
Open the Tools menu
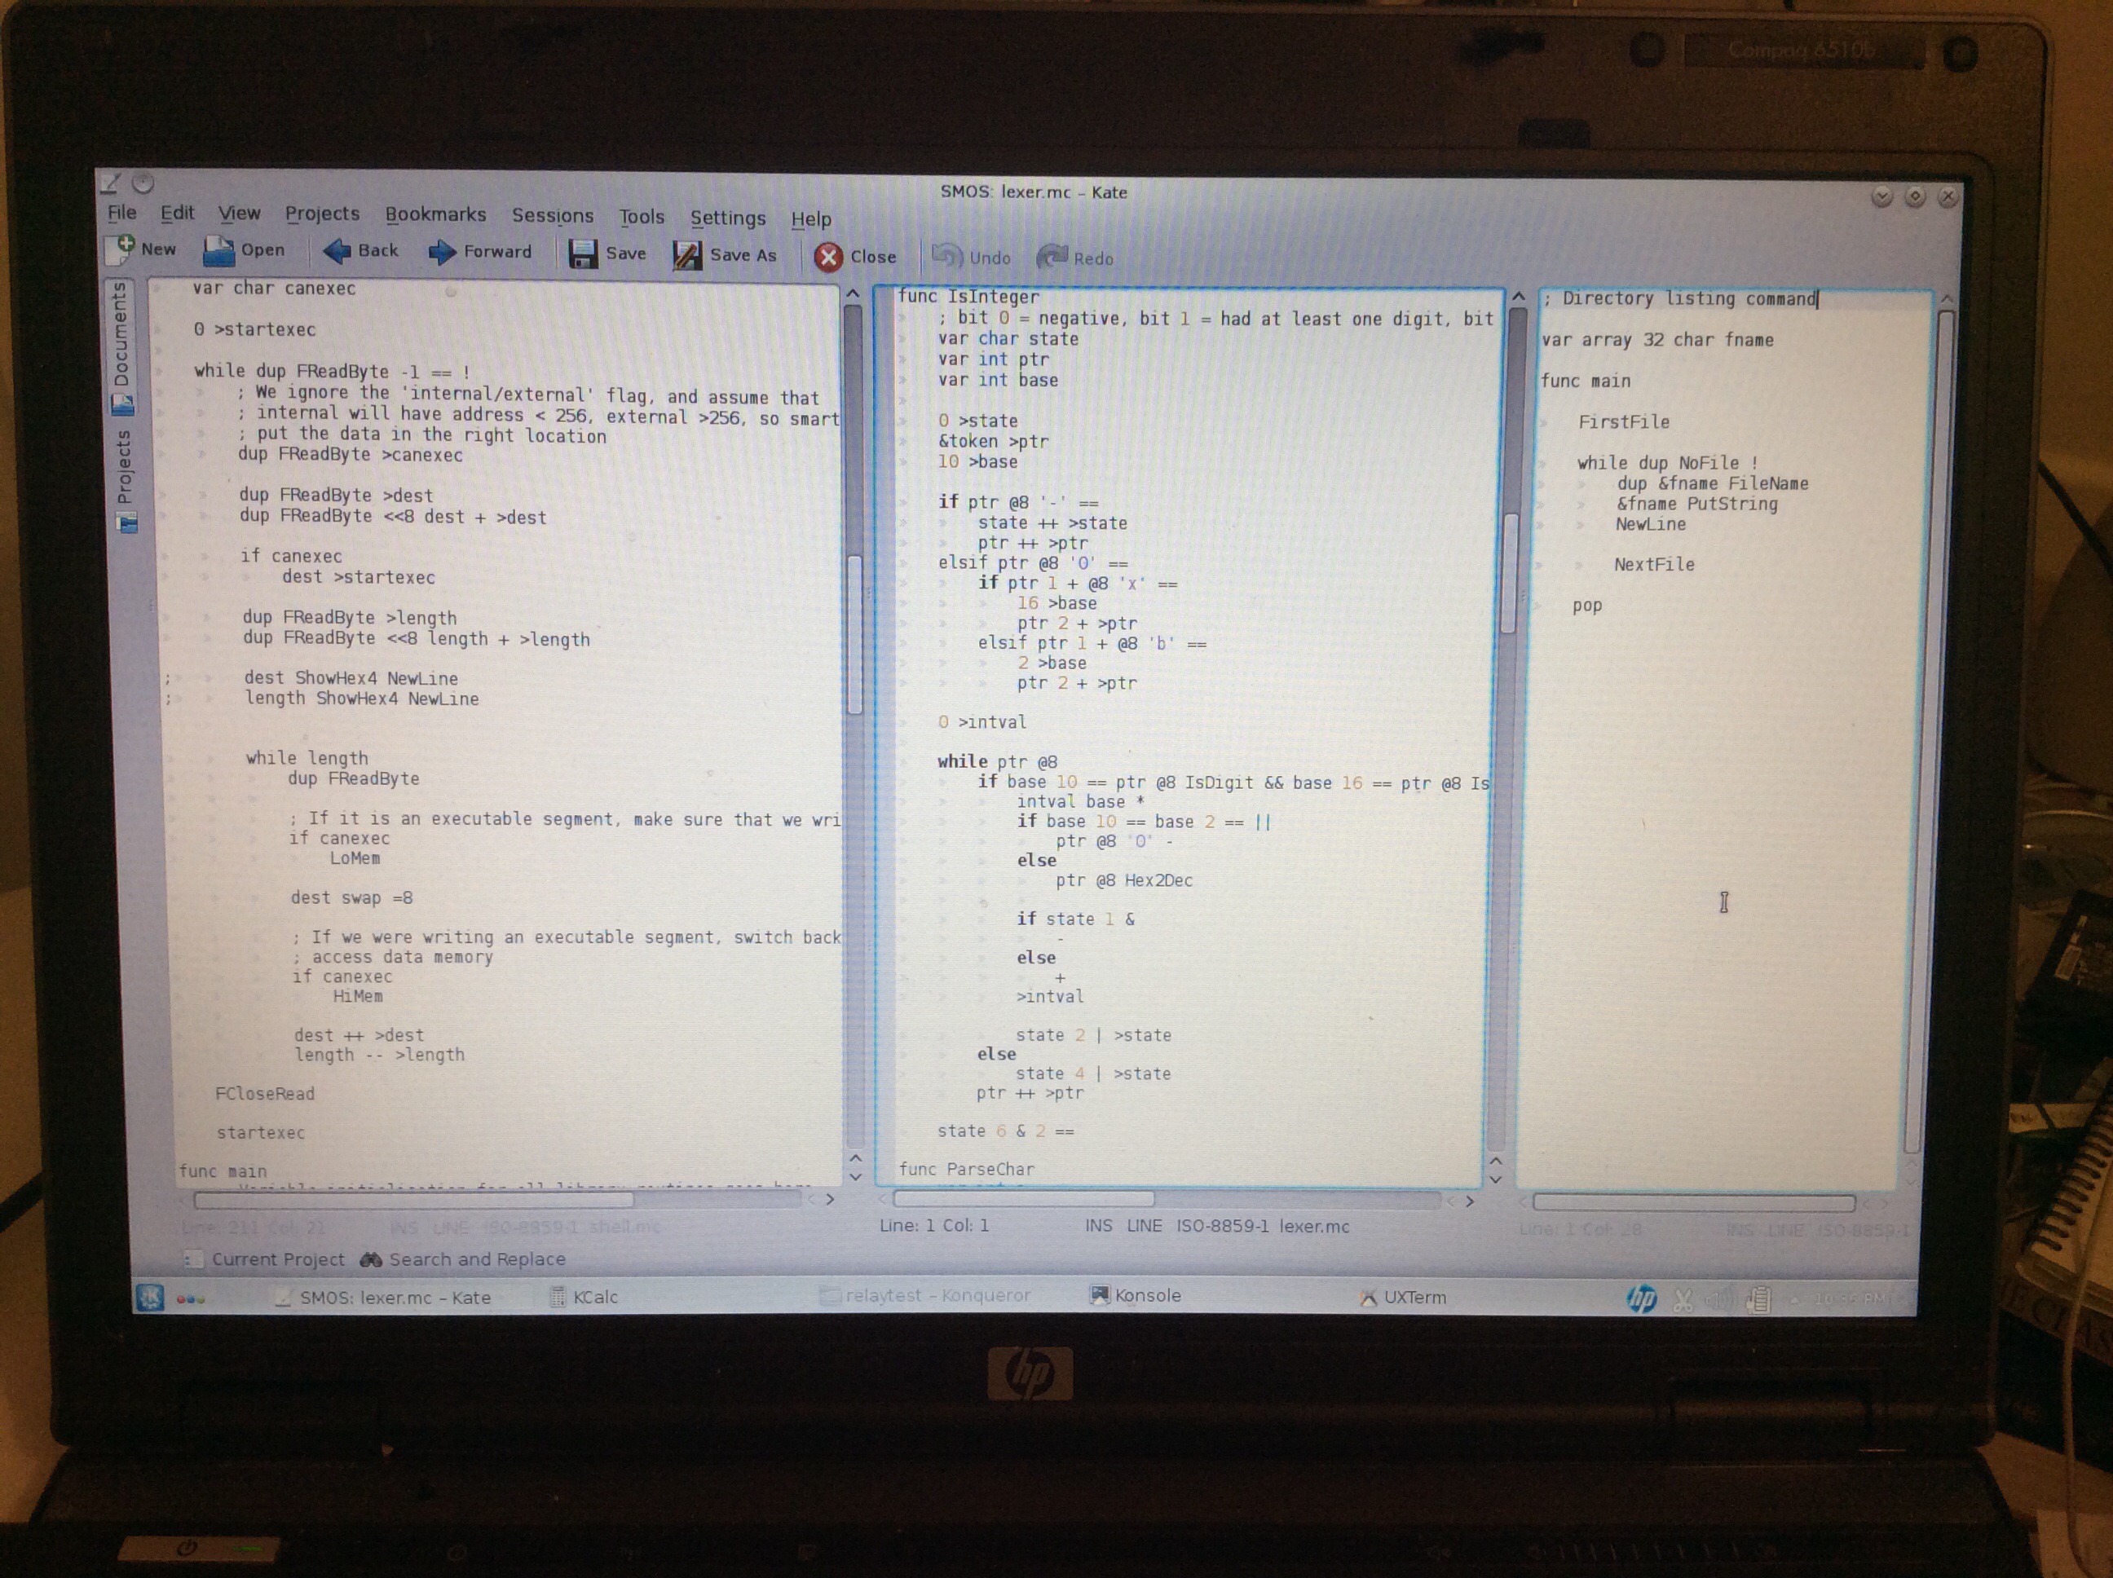[x=641, y=217]
